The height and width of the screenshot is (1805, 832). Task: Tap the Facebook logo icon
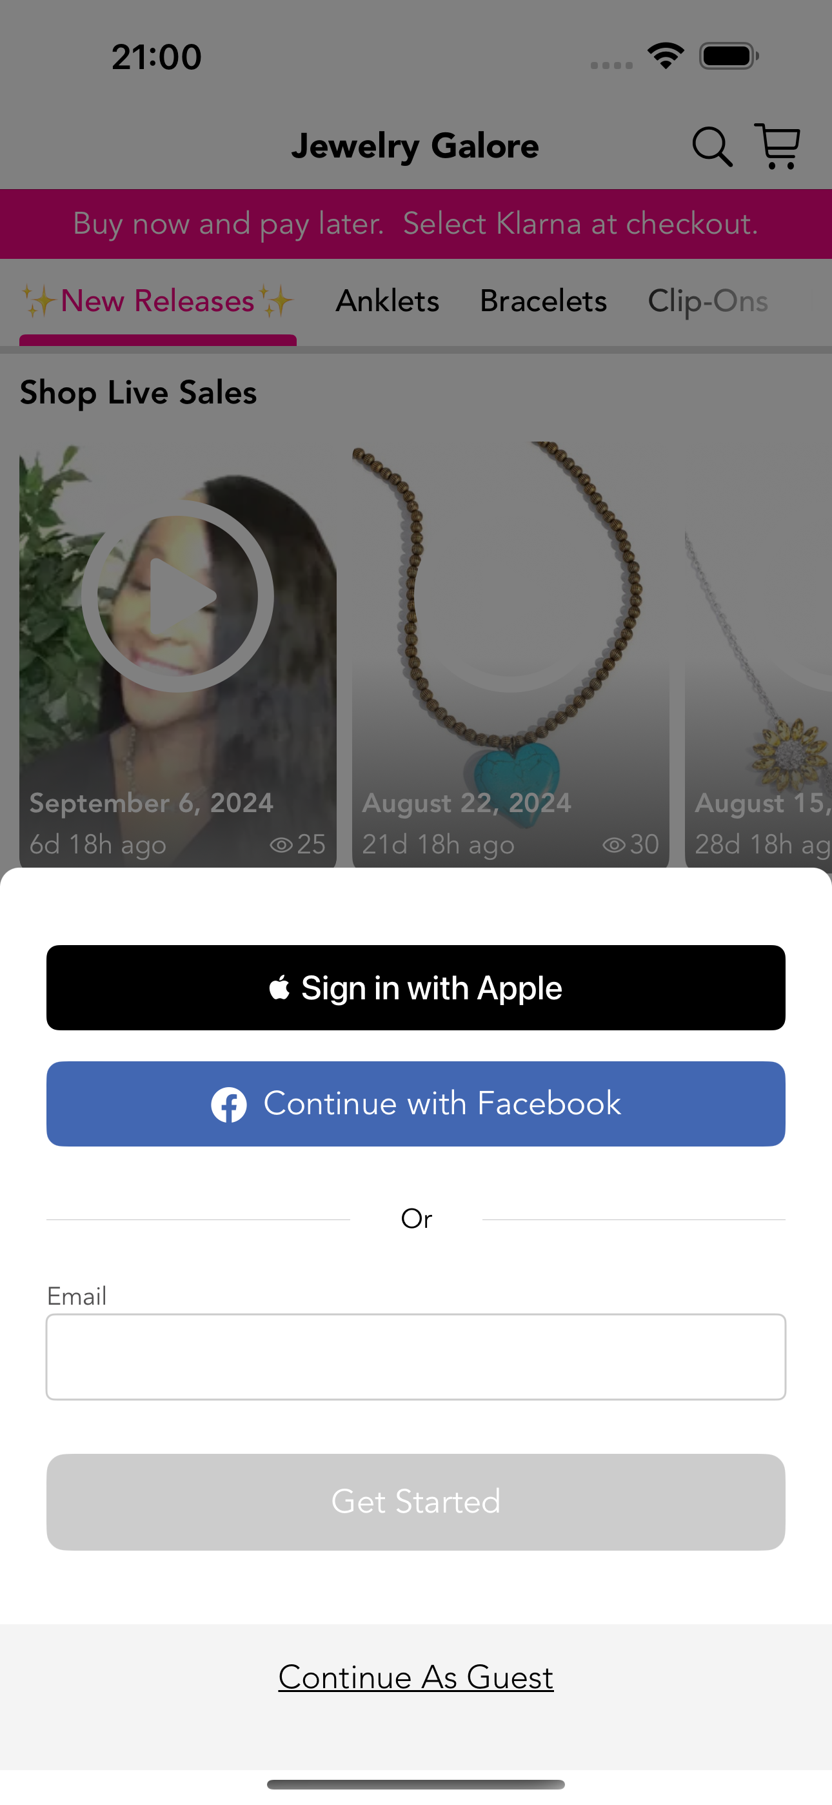pos(229,1105)
